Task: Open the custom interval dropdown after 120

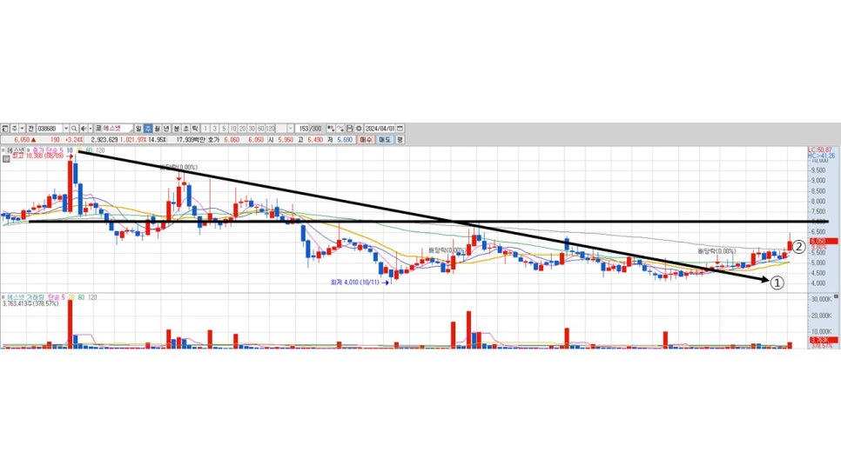Action: pos(291,129)
